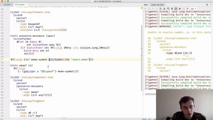The image size is (213, 120).
Task: Open the cljs REPL type dropdown
Action: click(193, 9)
